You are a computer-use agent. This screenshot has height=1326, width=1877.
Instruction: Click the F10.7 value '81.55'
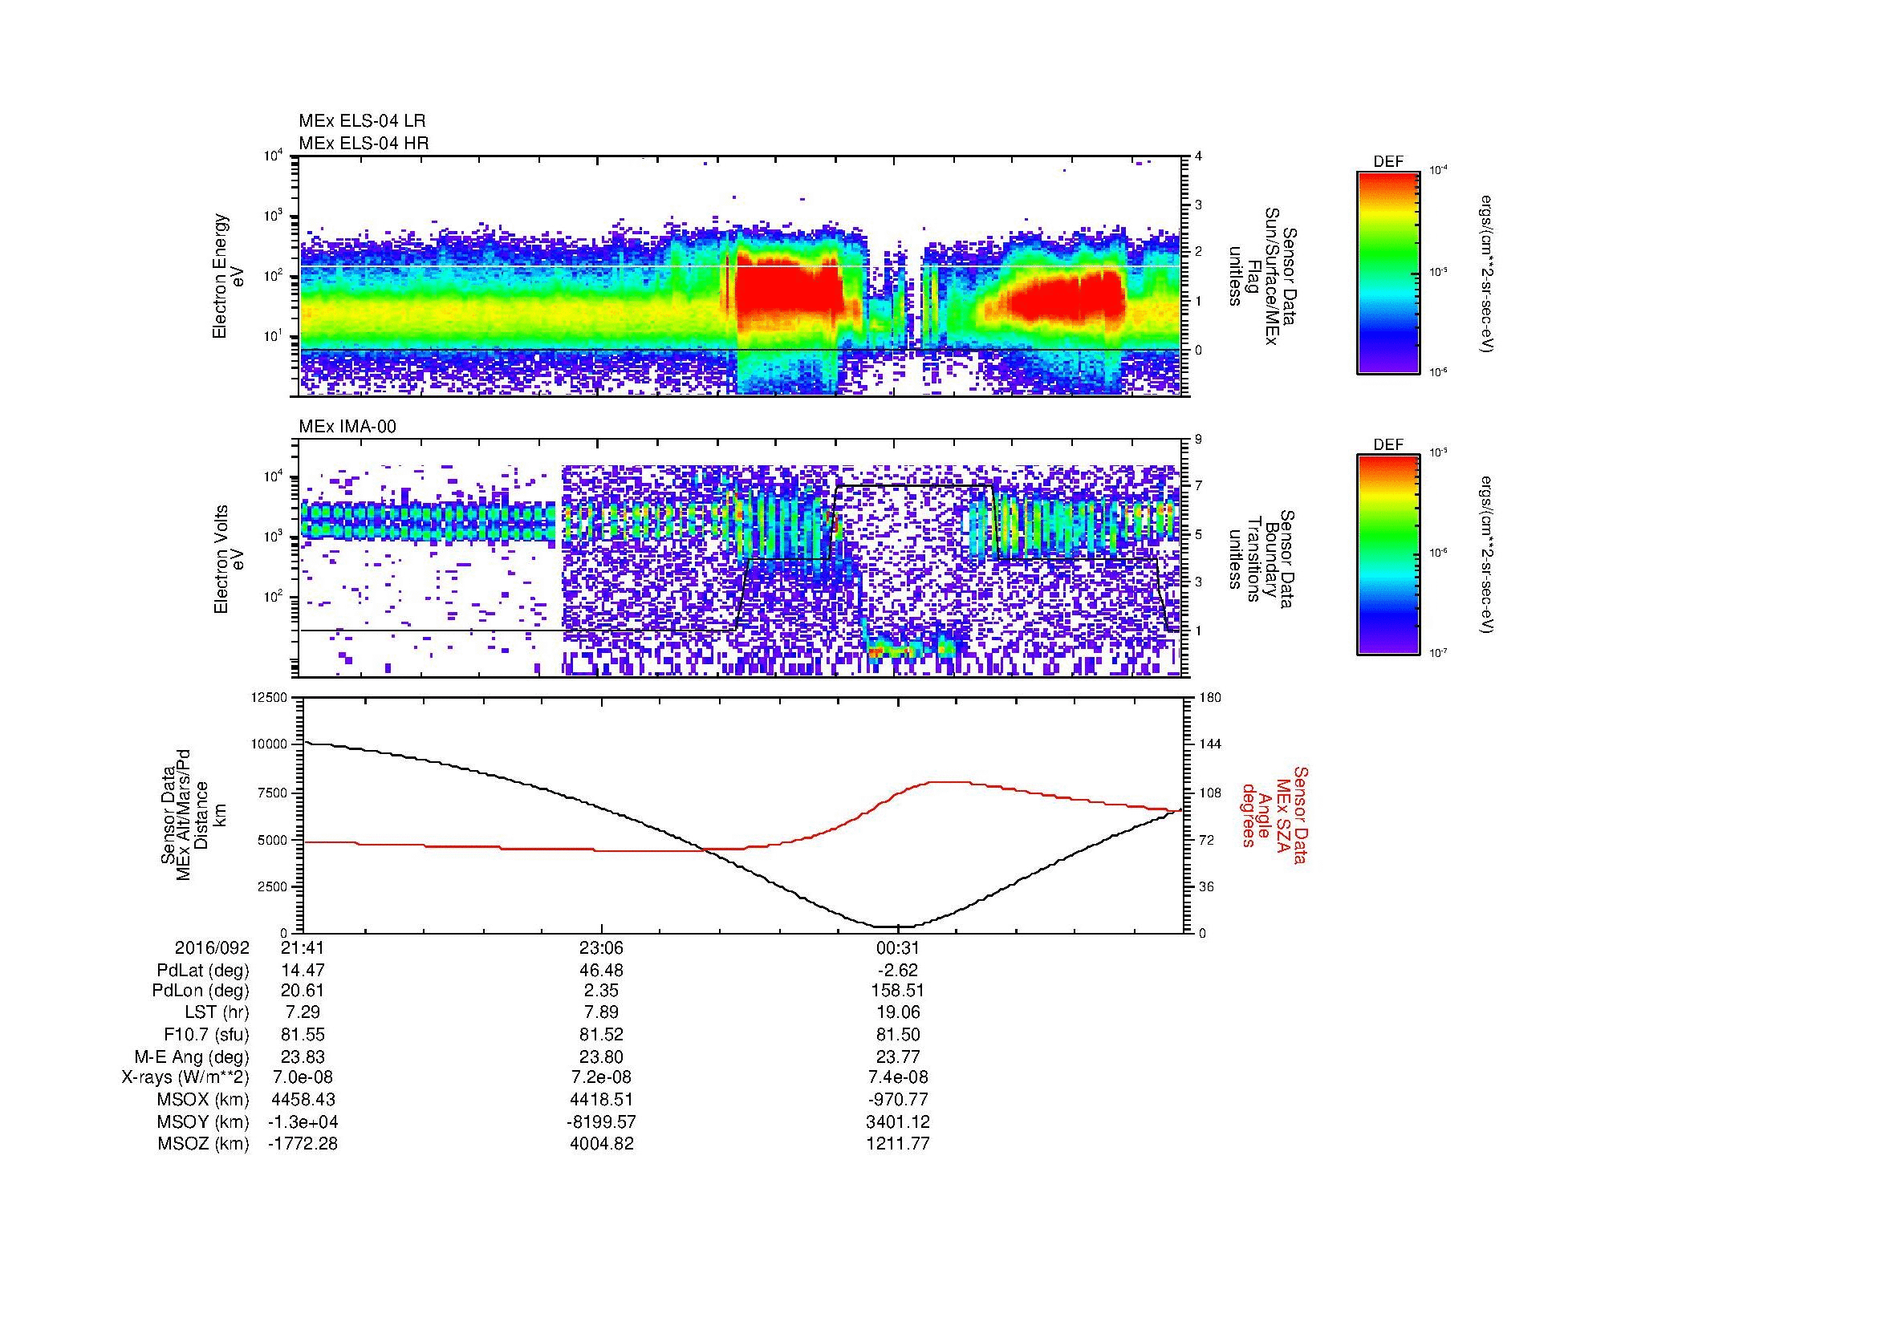click(x=303, y=1034)
